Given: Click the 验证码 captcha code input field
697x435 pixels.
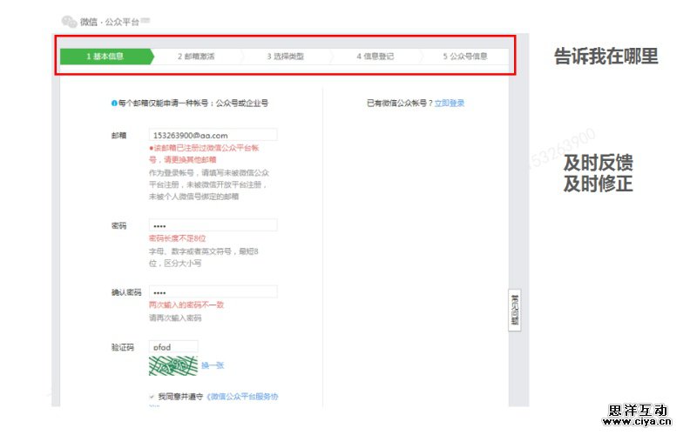Looking at the screenshot, I should [173, 346].
